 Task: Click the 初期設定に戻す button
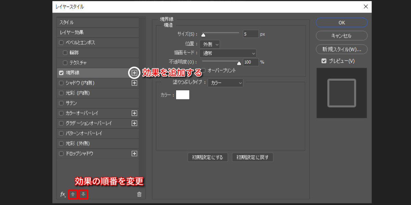(252, 157)
